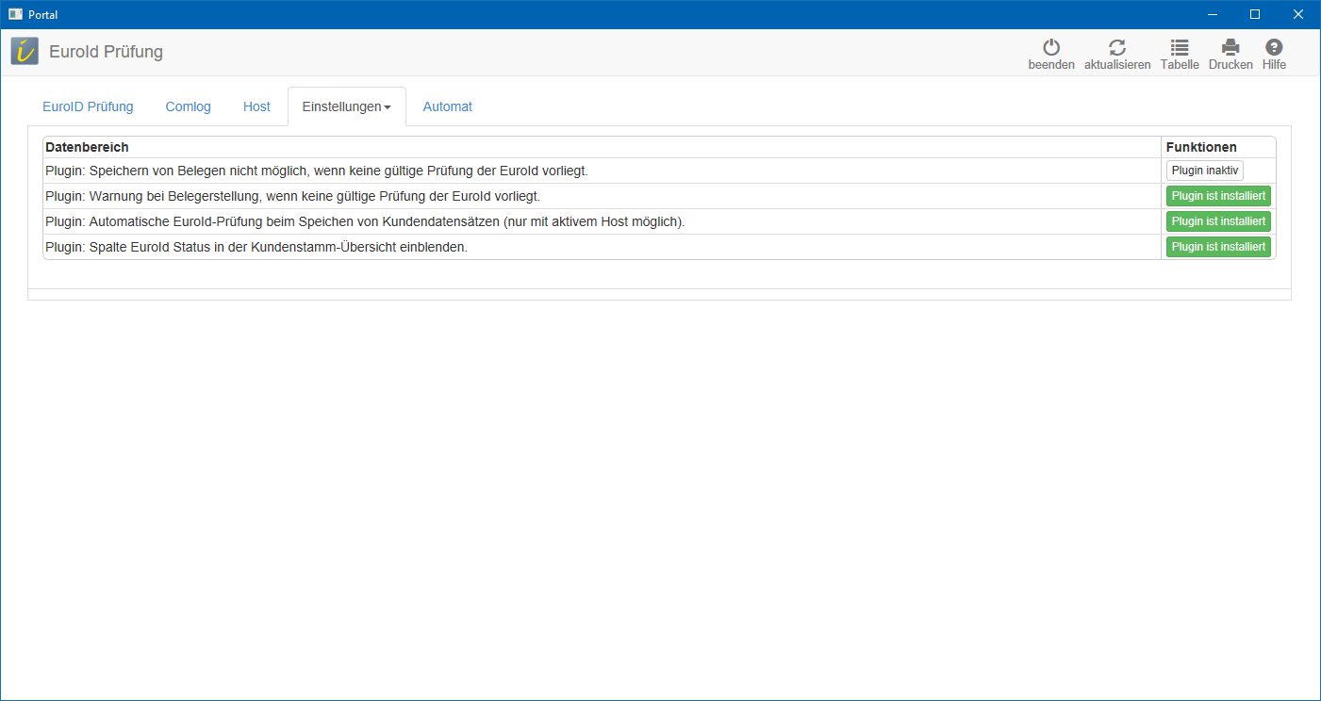Select the row about Speichern von Belegen
Image resolution: width=1321 pixels, height=701 pixels.
(x=317, y=171)
